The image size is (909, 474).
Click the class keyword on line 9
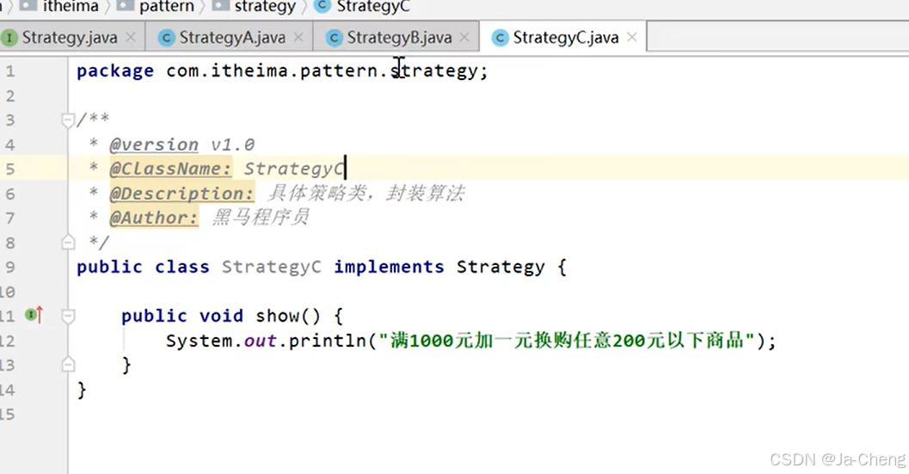tap(182, 267)
